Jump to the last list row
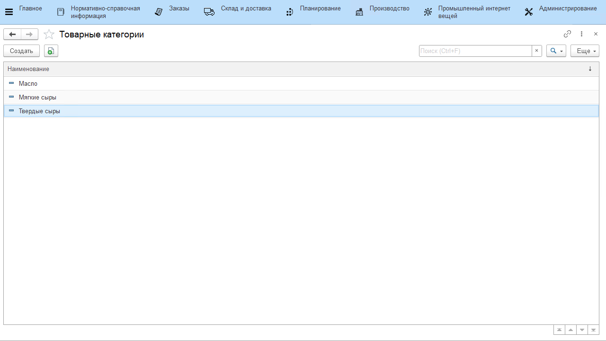Viewport: 606px width, 341px height. coord(594,330)
